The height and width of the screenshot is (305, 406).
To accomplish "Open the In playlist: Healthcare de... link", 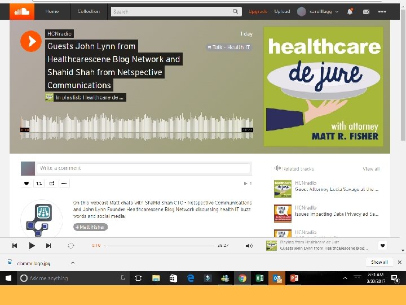I will (90, 98).
